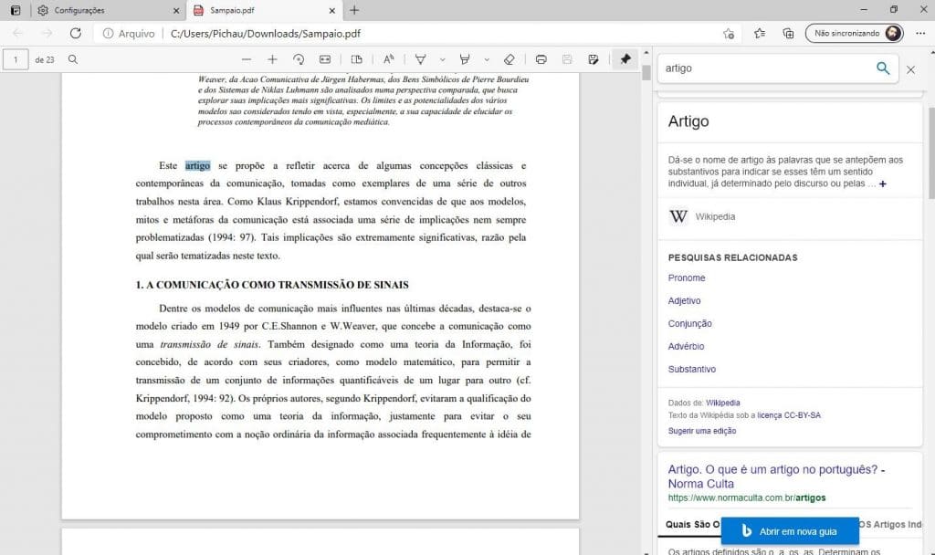Open the Wikipedia source link after Dados de
Image resolution: width=935 pixels, height=555 pixels.
click(723, 403)
